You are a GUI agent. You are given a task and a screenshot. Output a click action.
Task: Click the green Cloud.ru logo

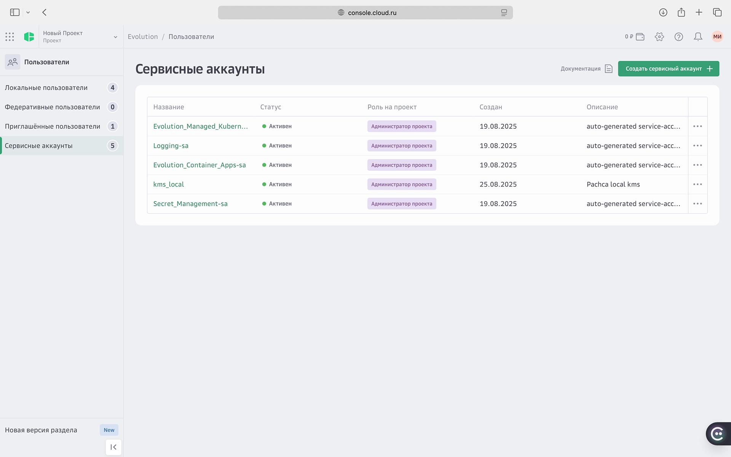point(29,37)
